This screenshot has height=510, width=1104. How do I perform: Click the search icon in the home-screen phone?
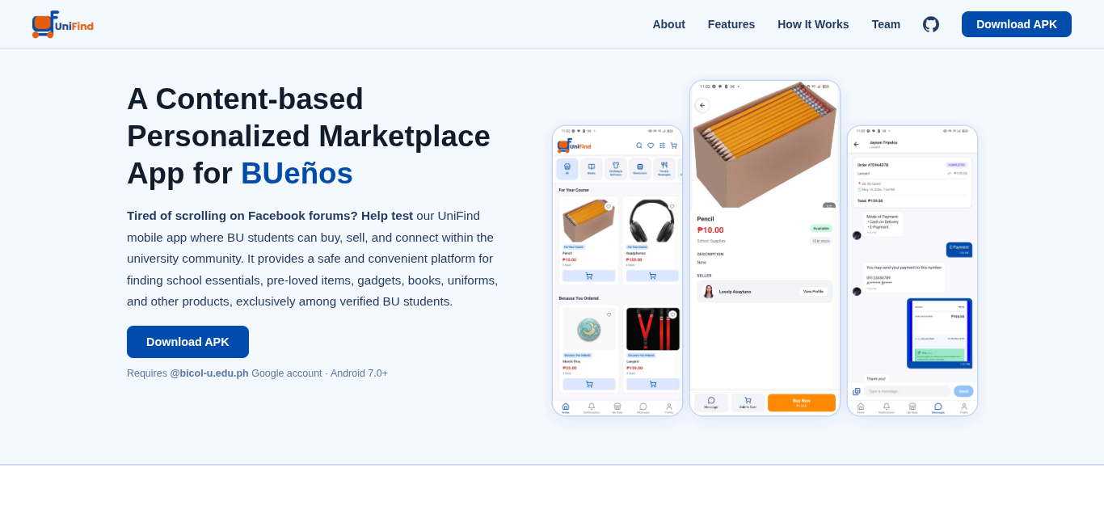(639, 145)
